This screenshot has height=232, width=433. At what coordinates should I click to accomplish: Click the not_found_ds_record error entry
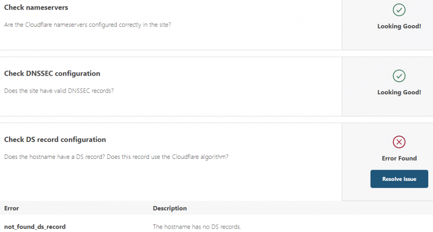35,227
